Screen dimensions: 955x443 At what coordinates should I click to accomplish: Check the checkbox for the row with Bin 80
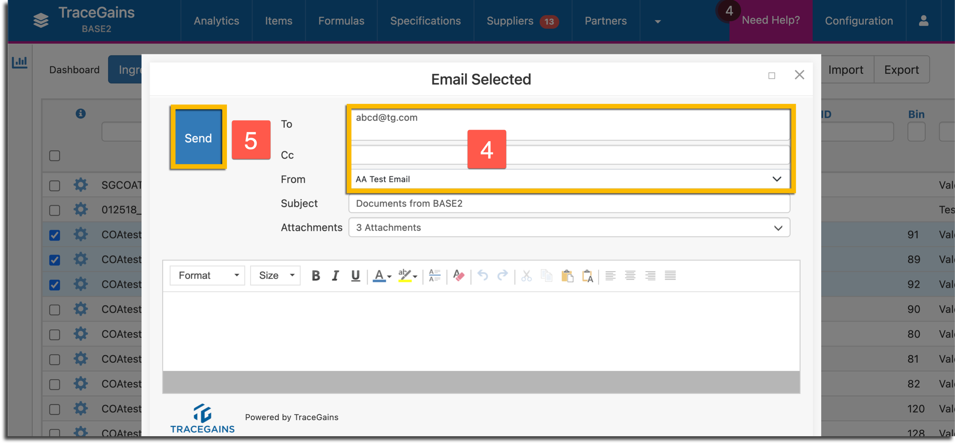[x=55, y=334]
